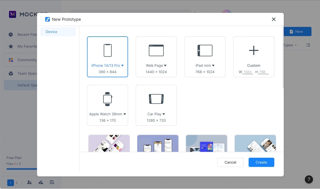Click the 136 × 170 dimension text
The width and height of the screenshot is (320, 189).
pos(107,120)
